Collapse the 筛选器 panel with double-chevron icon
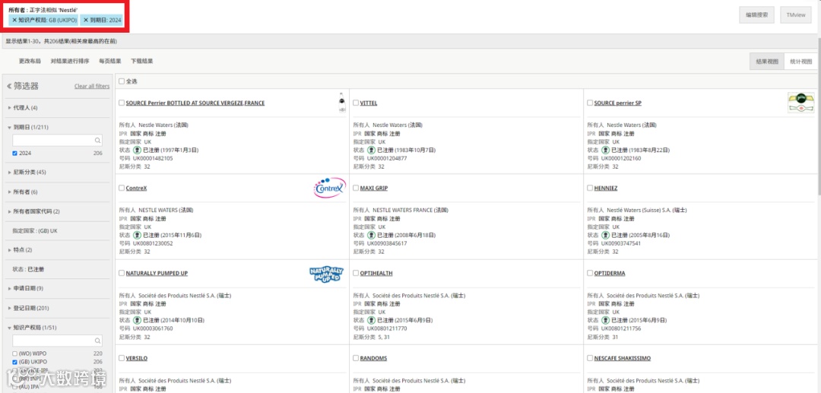The height and width of the screenshot is (393, 821). tap(9, 87)
